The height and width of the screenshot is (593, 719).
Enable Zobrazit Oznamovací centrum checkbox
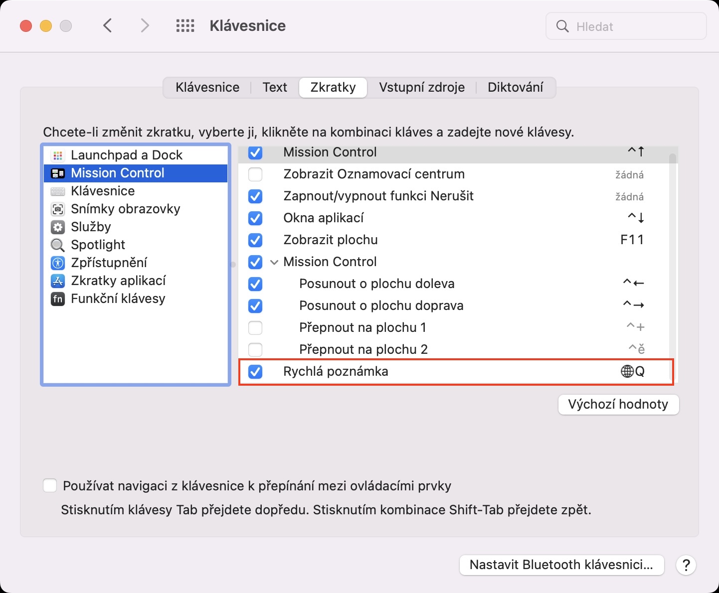click(255, 174)
